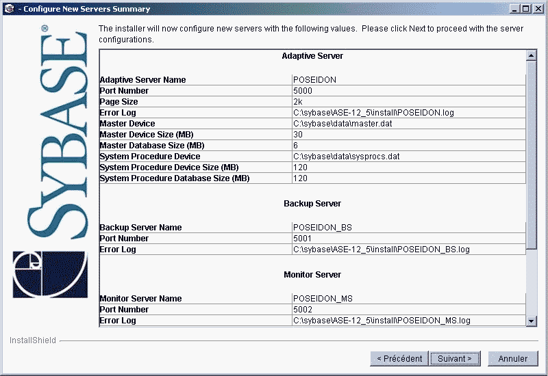Click the Monitor Server port number 5002
548x376 pixels.
tap(303, 310)
